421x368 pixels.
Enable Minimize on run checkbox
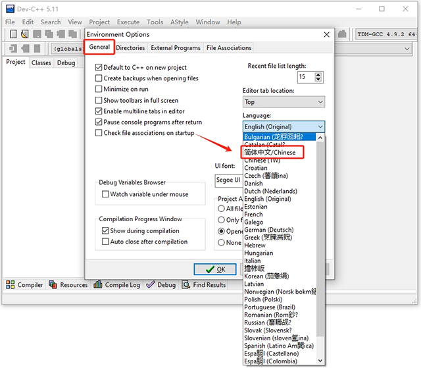pos(99,89)
